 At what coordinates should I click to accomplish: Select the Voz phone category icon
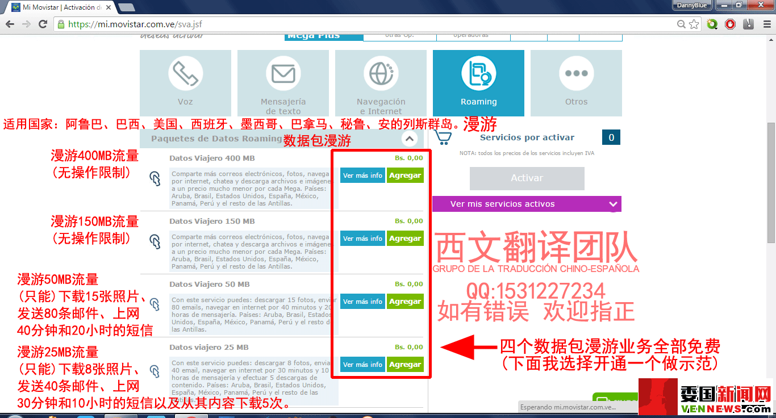(185, 74)
